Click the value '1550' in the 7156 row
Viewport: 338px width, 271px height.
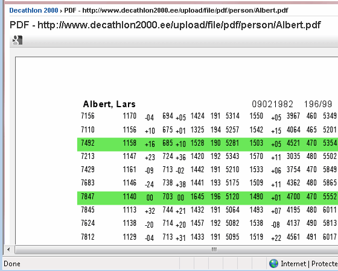point(257,116)
